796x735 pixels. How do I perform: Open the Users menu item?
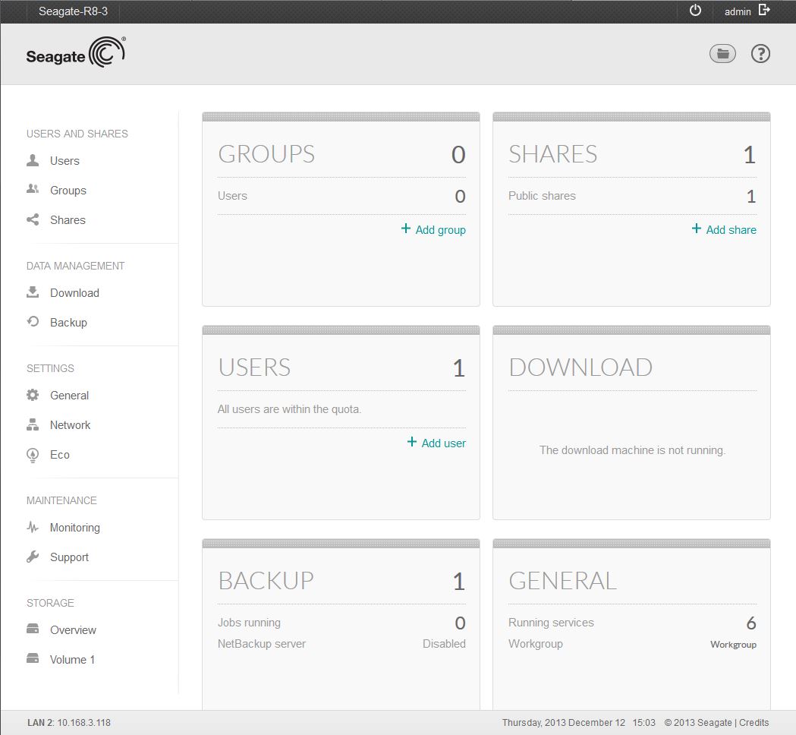[x=64, y=161]
